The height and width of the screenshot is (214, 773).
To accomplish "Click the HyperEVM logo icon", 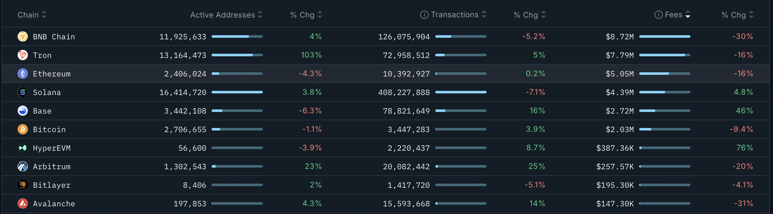I will tap(23, 148).
